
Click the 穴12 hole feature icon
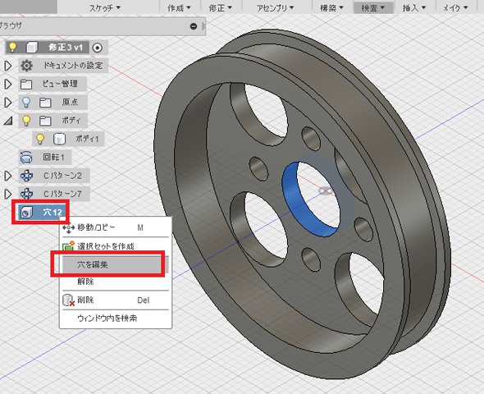pos(26,212)
